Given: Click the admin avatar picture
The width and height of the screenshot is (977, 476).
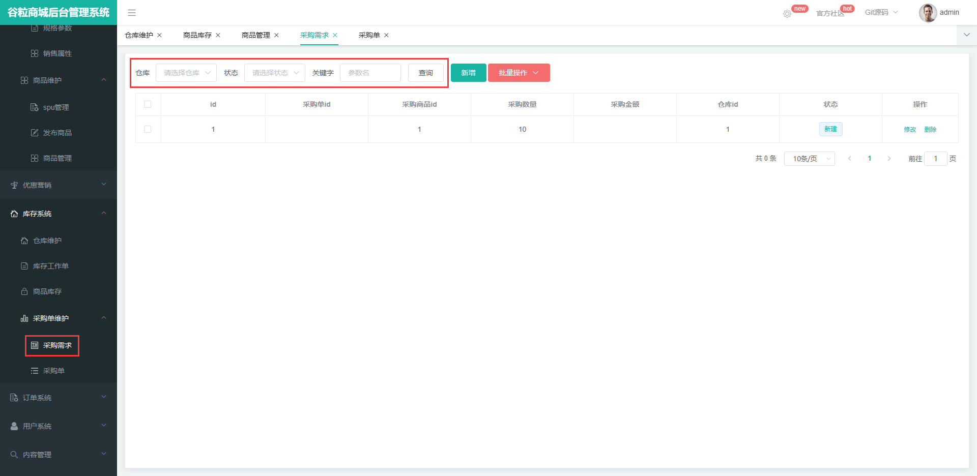Looking at the screenshot, I should click(928, 13).
